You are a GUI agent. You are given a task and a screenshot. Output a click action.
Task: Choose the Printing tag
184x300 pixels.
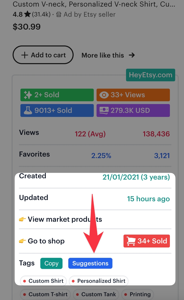click(x=137, y=294)
